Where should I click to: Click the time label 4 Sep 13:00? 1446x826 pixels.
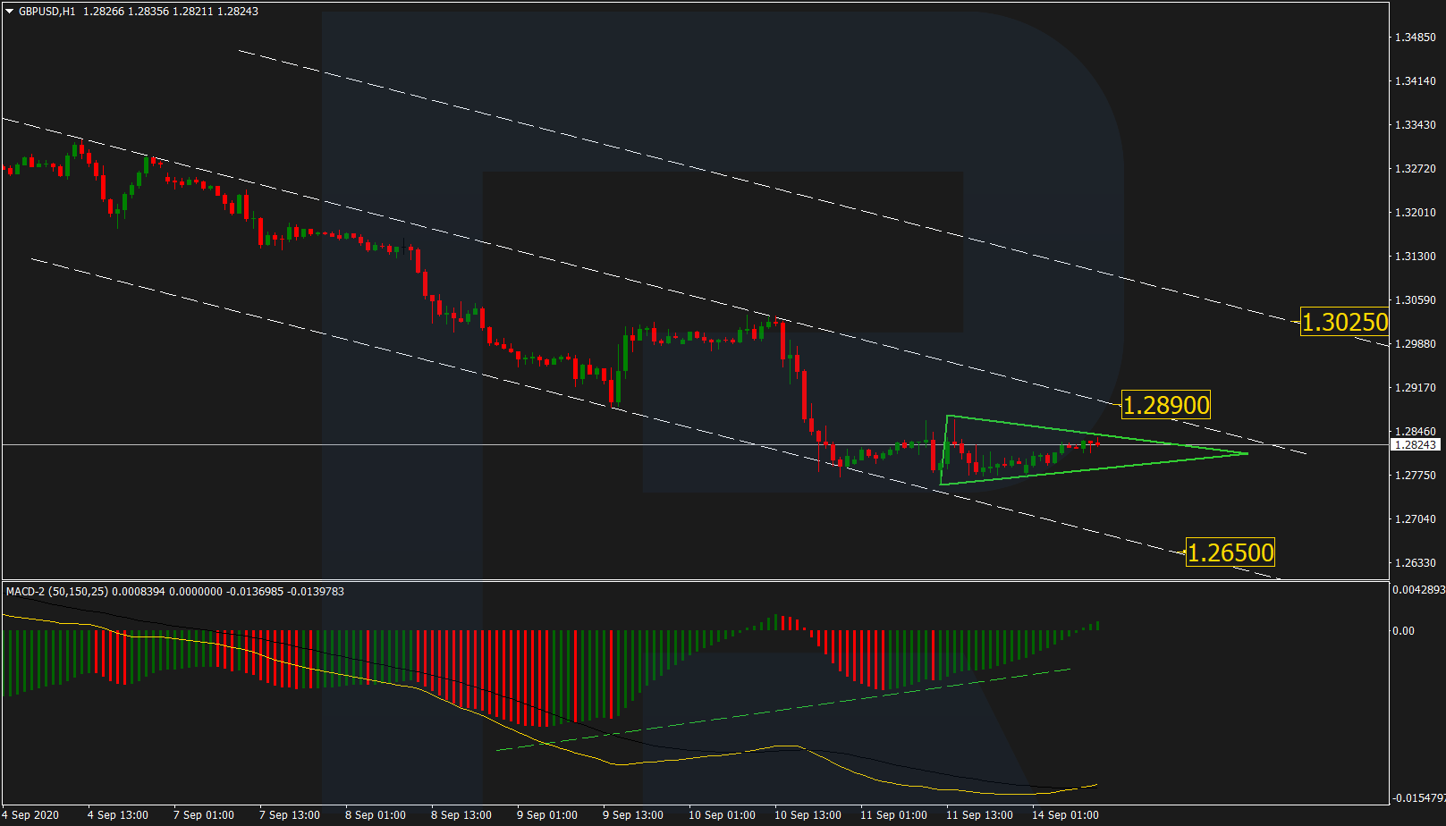pos(118,815)
